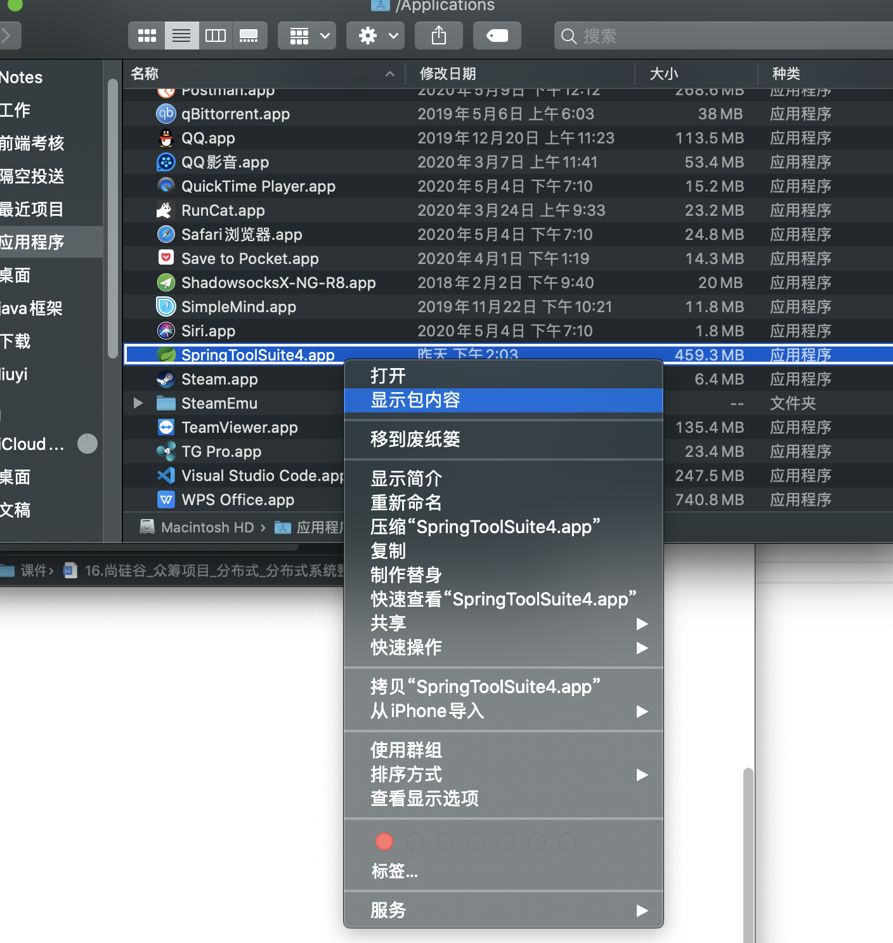Open the grouping dropdown in the toolbar

(306, 36)
